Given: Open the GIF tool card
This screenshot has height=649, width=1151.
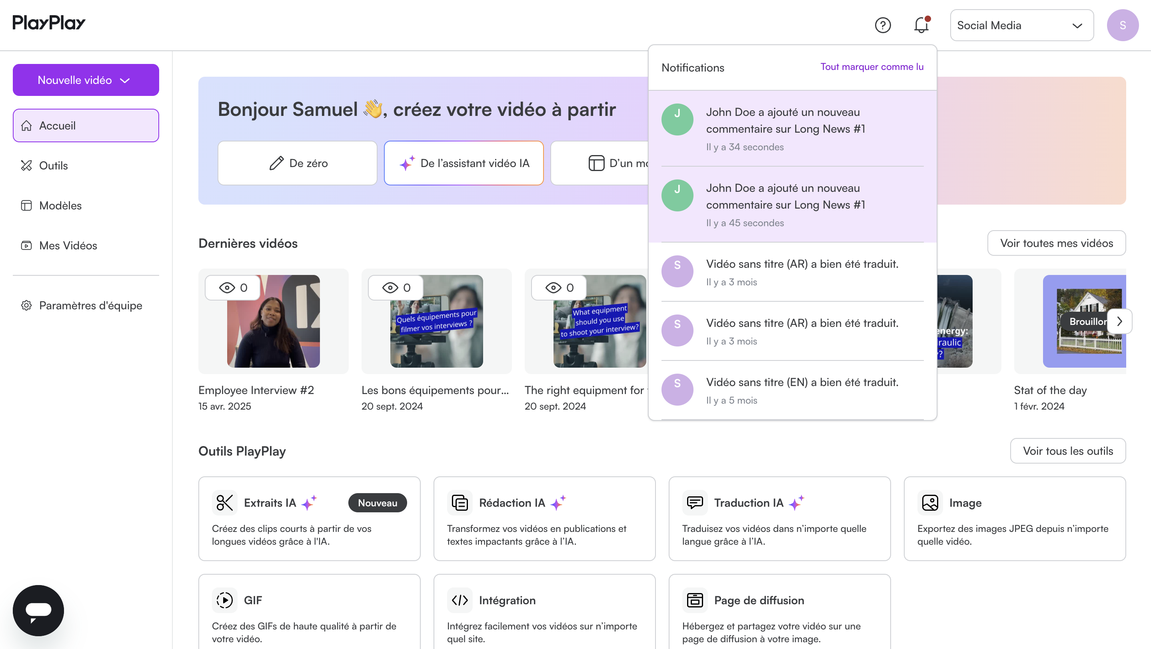Looking at the screenshot, I should (309, 611).
